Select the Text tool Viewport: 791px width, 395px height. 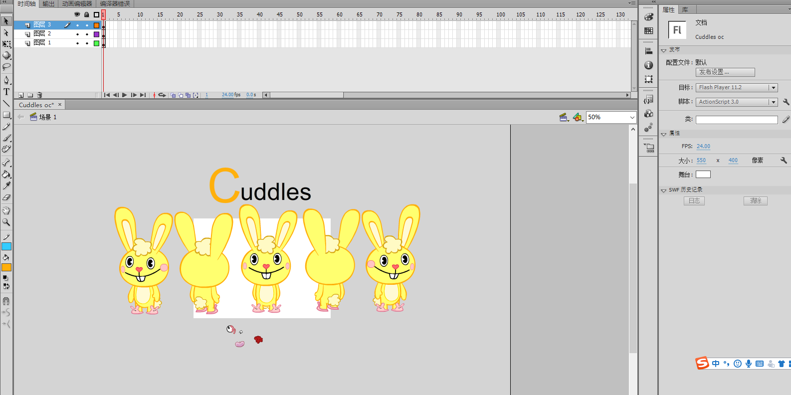6,92
